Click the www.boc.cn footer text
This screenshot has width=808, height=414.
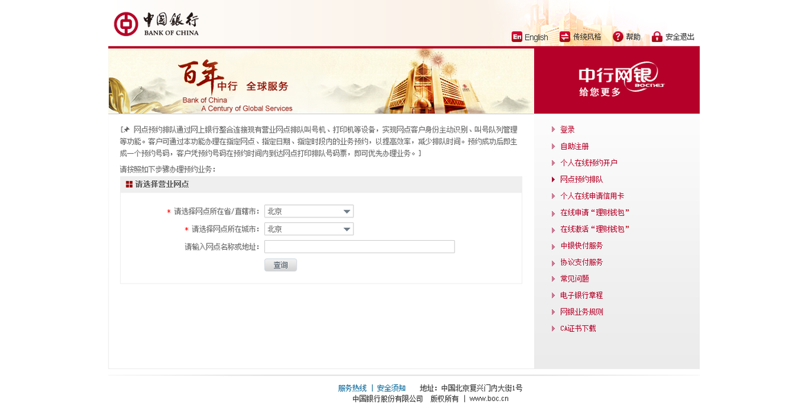489,399
